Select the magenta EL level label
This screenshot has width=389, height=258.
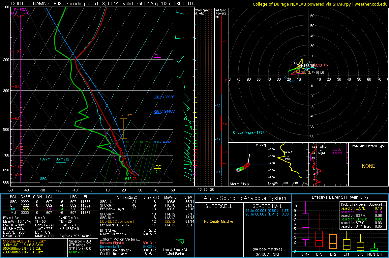(x=157, y=56)
